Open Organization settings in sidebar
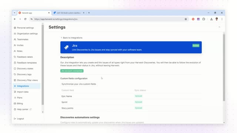The image size is (237, 133). pyautogui.click(x=26, y=34)
